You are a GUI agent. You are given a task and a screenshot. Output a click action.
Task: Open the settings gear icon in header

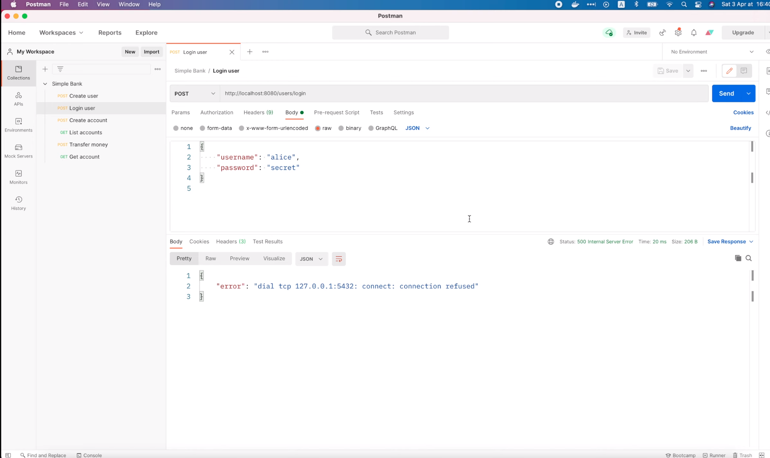pos(678,32)
